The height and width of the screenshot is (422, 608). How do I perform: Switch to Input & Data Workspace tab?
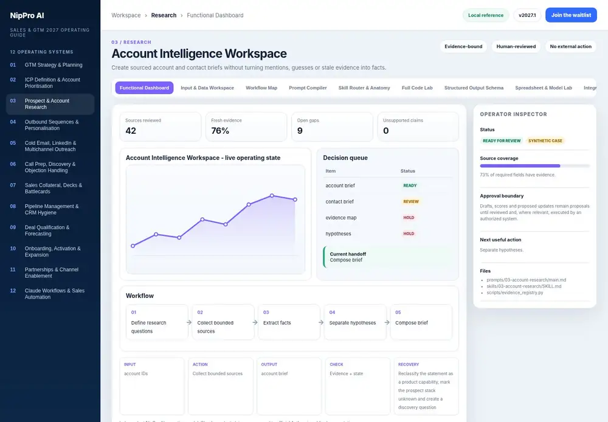coord(207,88)
